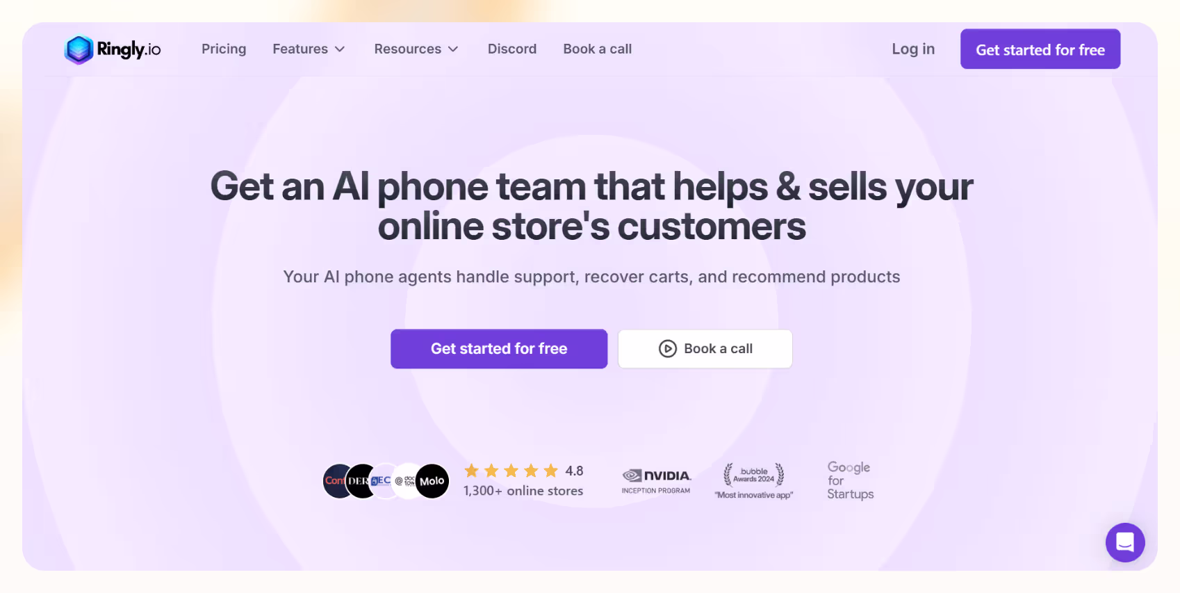Click the dark DER store avatar
1180x593 pixels.
(360, 481)
